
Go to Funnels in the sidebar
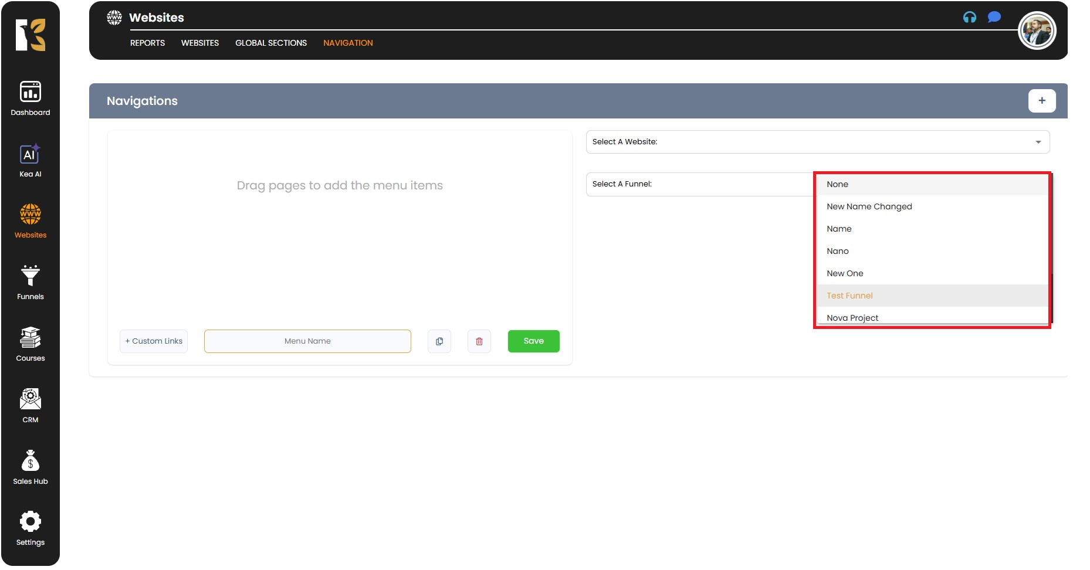coord(31,276)
